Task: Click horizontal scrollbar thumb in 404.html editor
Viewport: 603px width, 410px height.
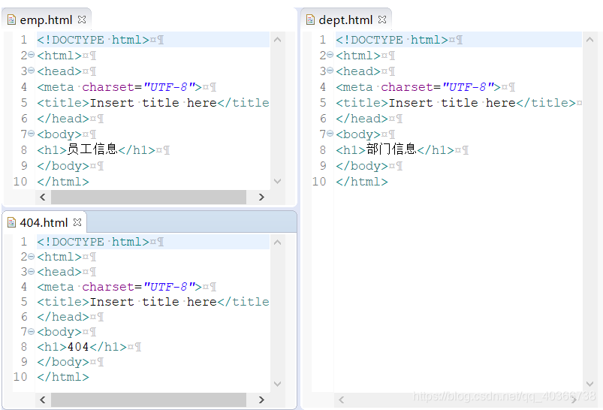Action: coord(149,400)
